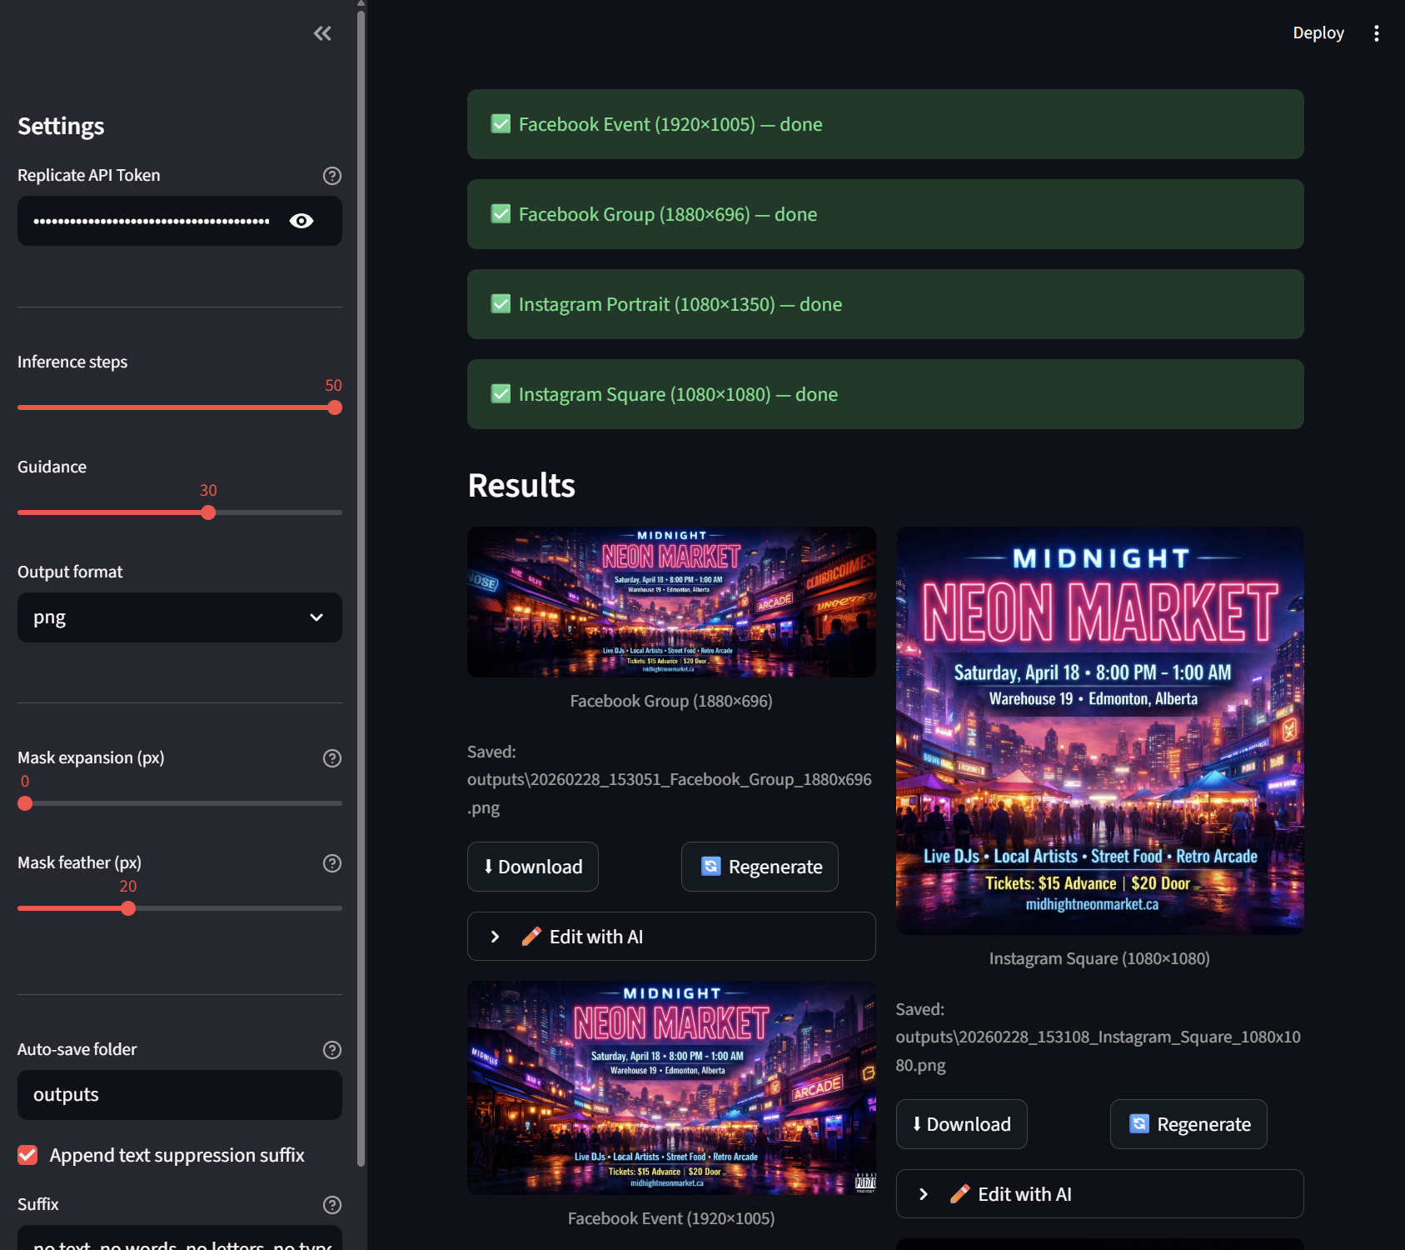The height and width of the screenshot is (1250, 1405).
Task: Open the Auto-save folder help tooltip
Action: point(331,1050)
